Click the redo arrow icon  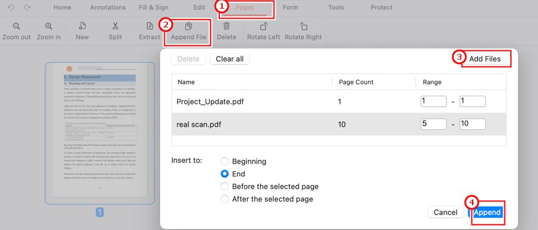click(27, 7)
